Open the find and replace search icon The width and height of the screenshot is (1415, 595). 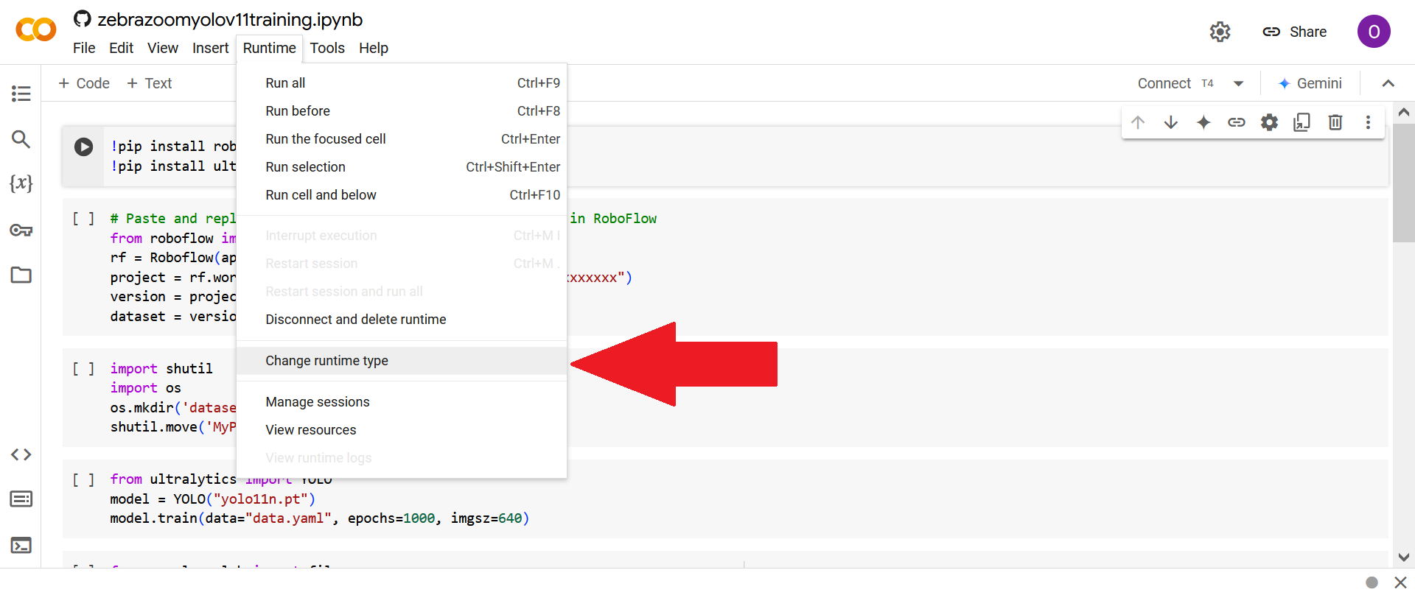click(21, 139)
